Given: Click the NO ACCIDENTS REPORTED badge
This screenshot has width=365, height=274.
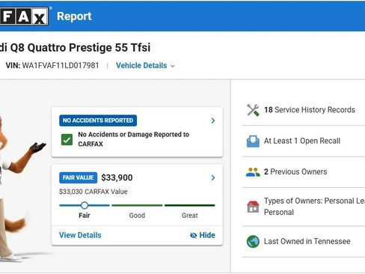Looking at the screenshot, I should pyautogui.click(x=98, y=121).
